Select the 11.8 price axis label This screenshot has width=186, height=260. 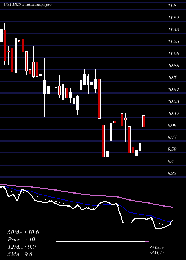coord(172,6)
